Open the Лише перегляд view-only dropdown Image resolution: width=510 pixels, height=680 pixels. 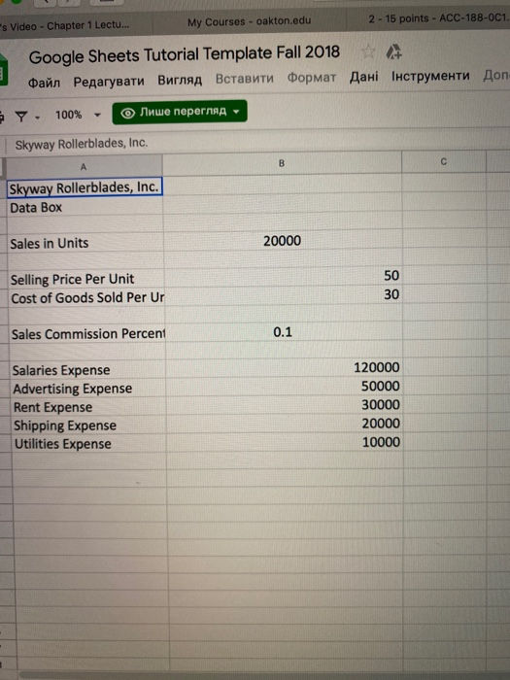180,113
